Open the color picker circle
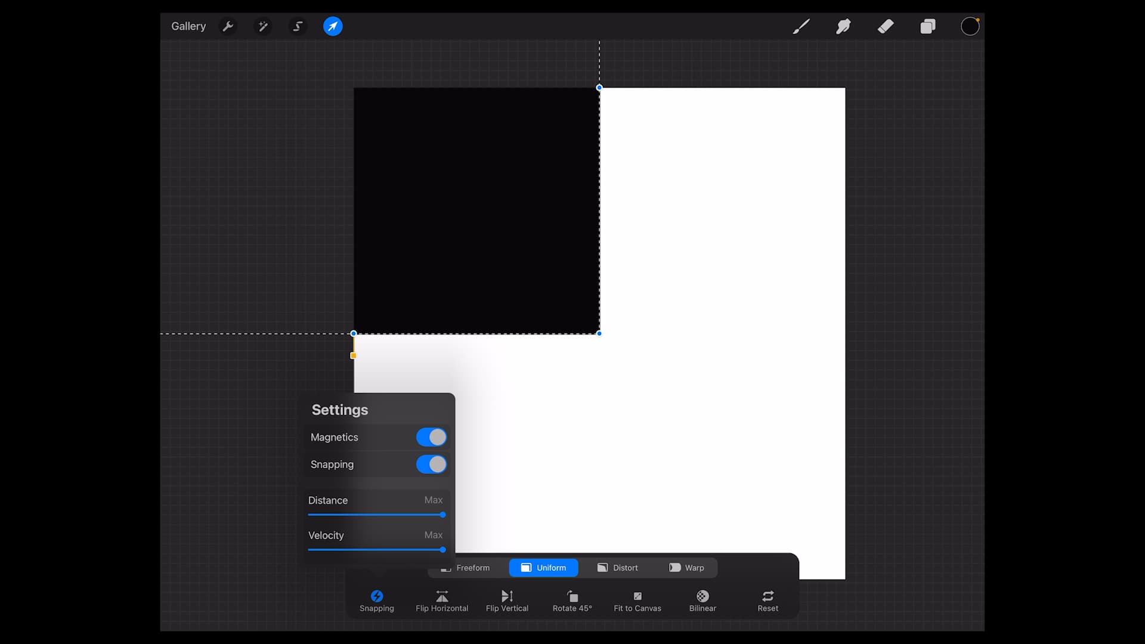The height and width of the screenshot is (644, 1145). [x=970, y=26]
